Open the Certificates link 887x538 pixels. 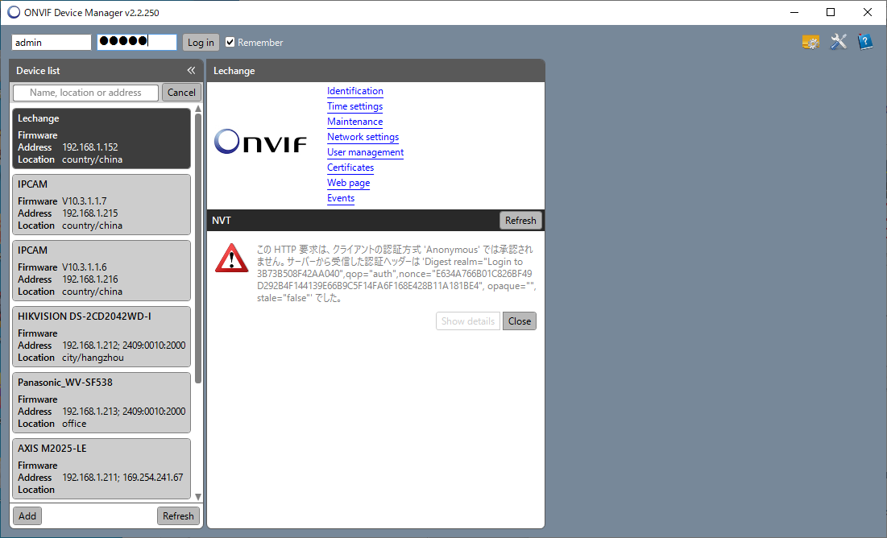[350, 168]
